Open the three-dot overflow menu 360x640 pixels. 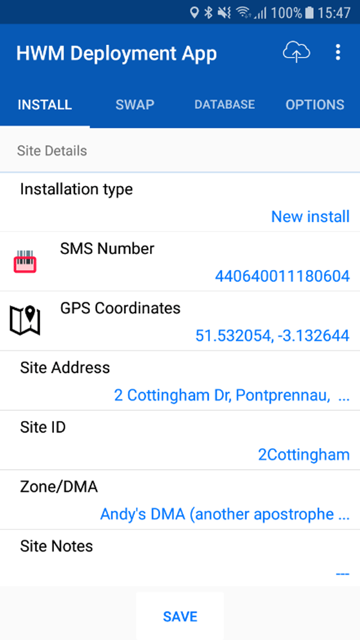click(338, 53)
